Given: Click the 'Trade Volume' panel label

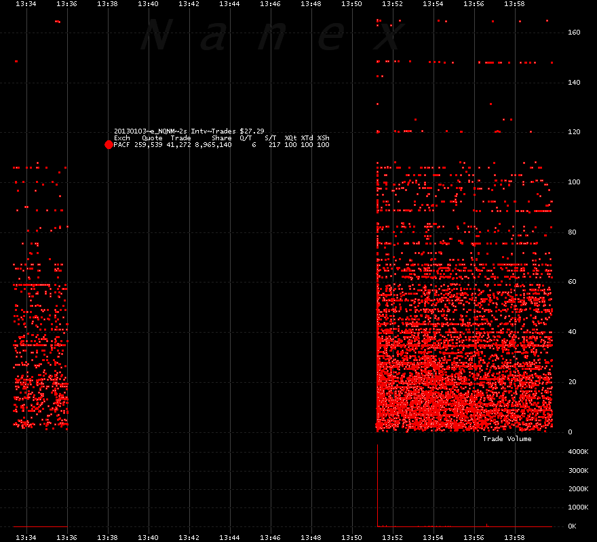Looking at the screenshot, I should (507, 439).
